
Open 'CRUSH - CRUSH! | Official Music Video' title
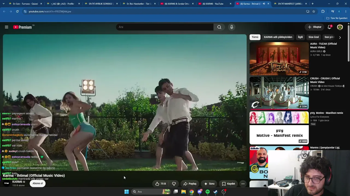(325, 80)
